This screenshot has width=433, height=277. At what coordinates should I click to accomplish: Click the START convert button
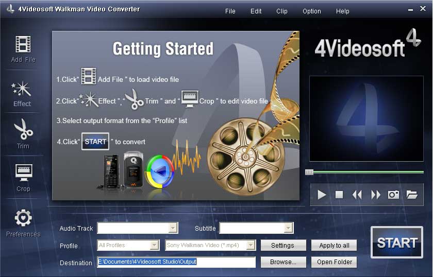(397, 243)
